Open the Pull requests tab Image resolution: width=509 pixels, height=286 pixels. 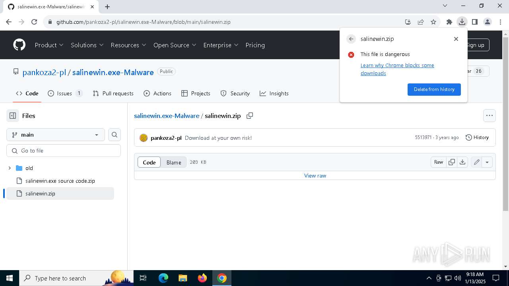coord(113,93)
